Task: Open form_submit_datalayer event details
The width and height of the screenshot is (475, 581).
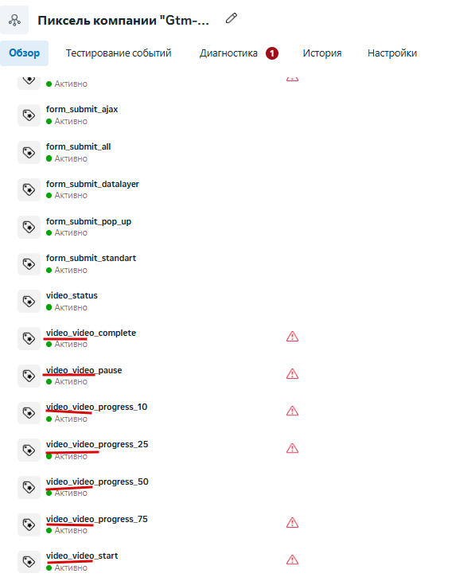Action: point(92,184)
